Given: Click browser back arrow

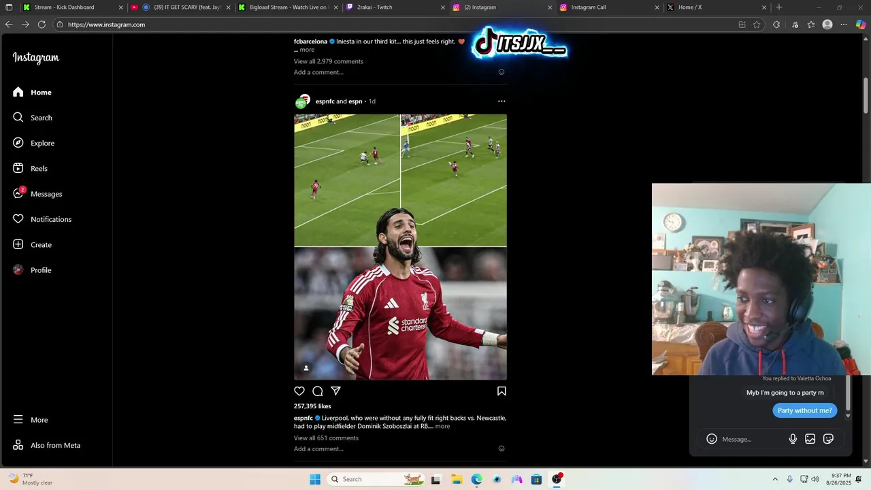Looking at the screenshot, I should [x=9, y=24].
